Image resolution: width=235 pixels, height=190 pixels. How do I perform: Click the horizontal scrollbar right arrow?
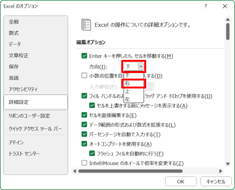point(220,171)
